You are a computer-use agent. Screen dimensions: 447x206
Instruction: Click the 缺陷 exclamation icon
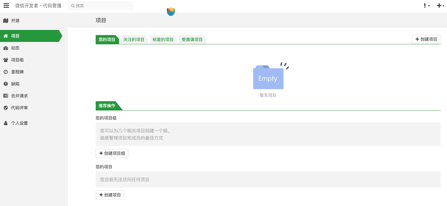(6, 84)
